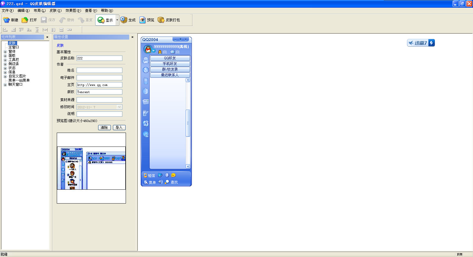Screen dimensions: 473x257
Task: Click the 手机好友 group button
Action: point(170,64)
